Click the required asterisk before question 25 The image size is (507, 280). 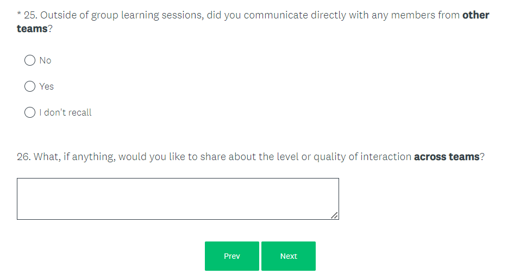click(19, 14)
